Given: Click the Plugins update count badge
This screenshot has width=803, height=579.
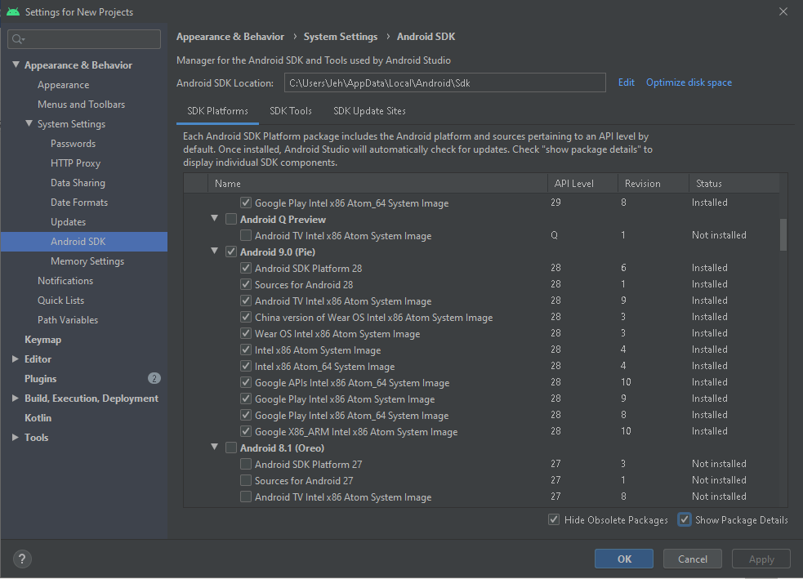Looking at the screenshot, I should (x=154, y=378).
